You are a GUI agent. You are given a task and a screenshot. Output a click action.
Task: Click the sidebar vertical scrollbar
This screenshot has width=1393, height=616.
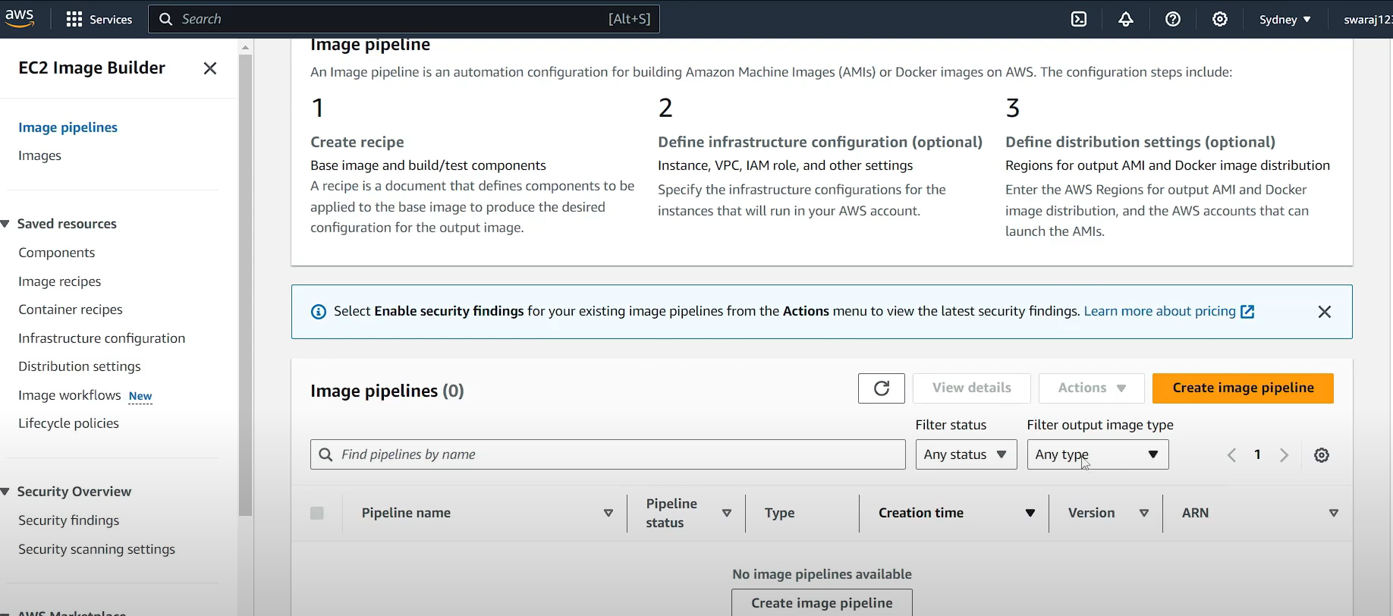tap(245, 284)
